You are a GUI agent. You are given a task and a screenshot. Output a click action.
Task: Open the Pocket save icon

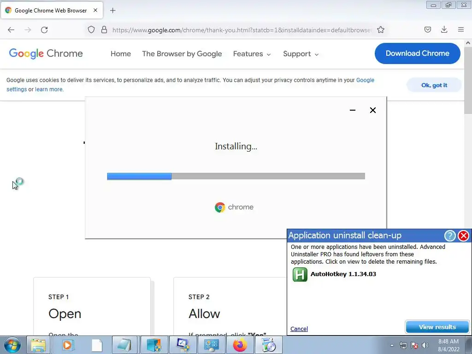pyautogui.click(x=427, y=29)
